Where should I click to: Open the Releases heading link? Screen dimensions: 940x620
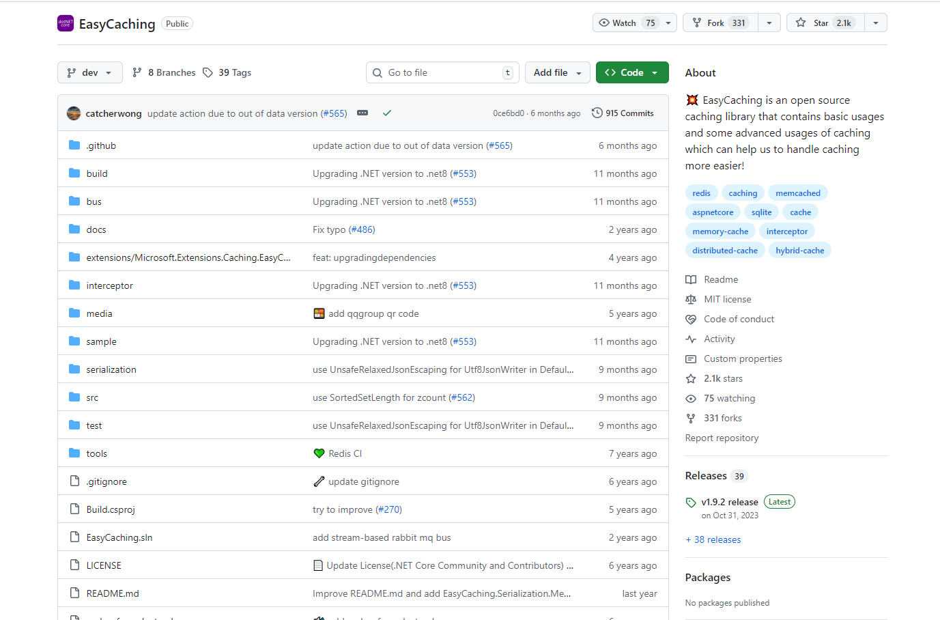click(x=706, y=476)
